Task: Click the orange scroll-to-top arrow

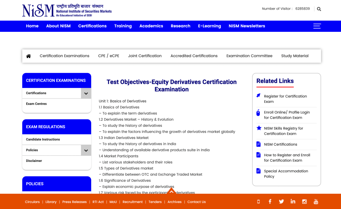Action: tap(171, 191)
